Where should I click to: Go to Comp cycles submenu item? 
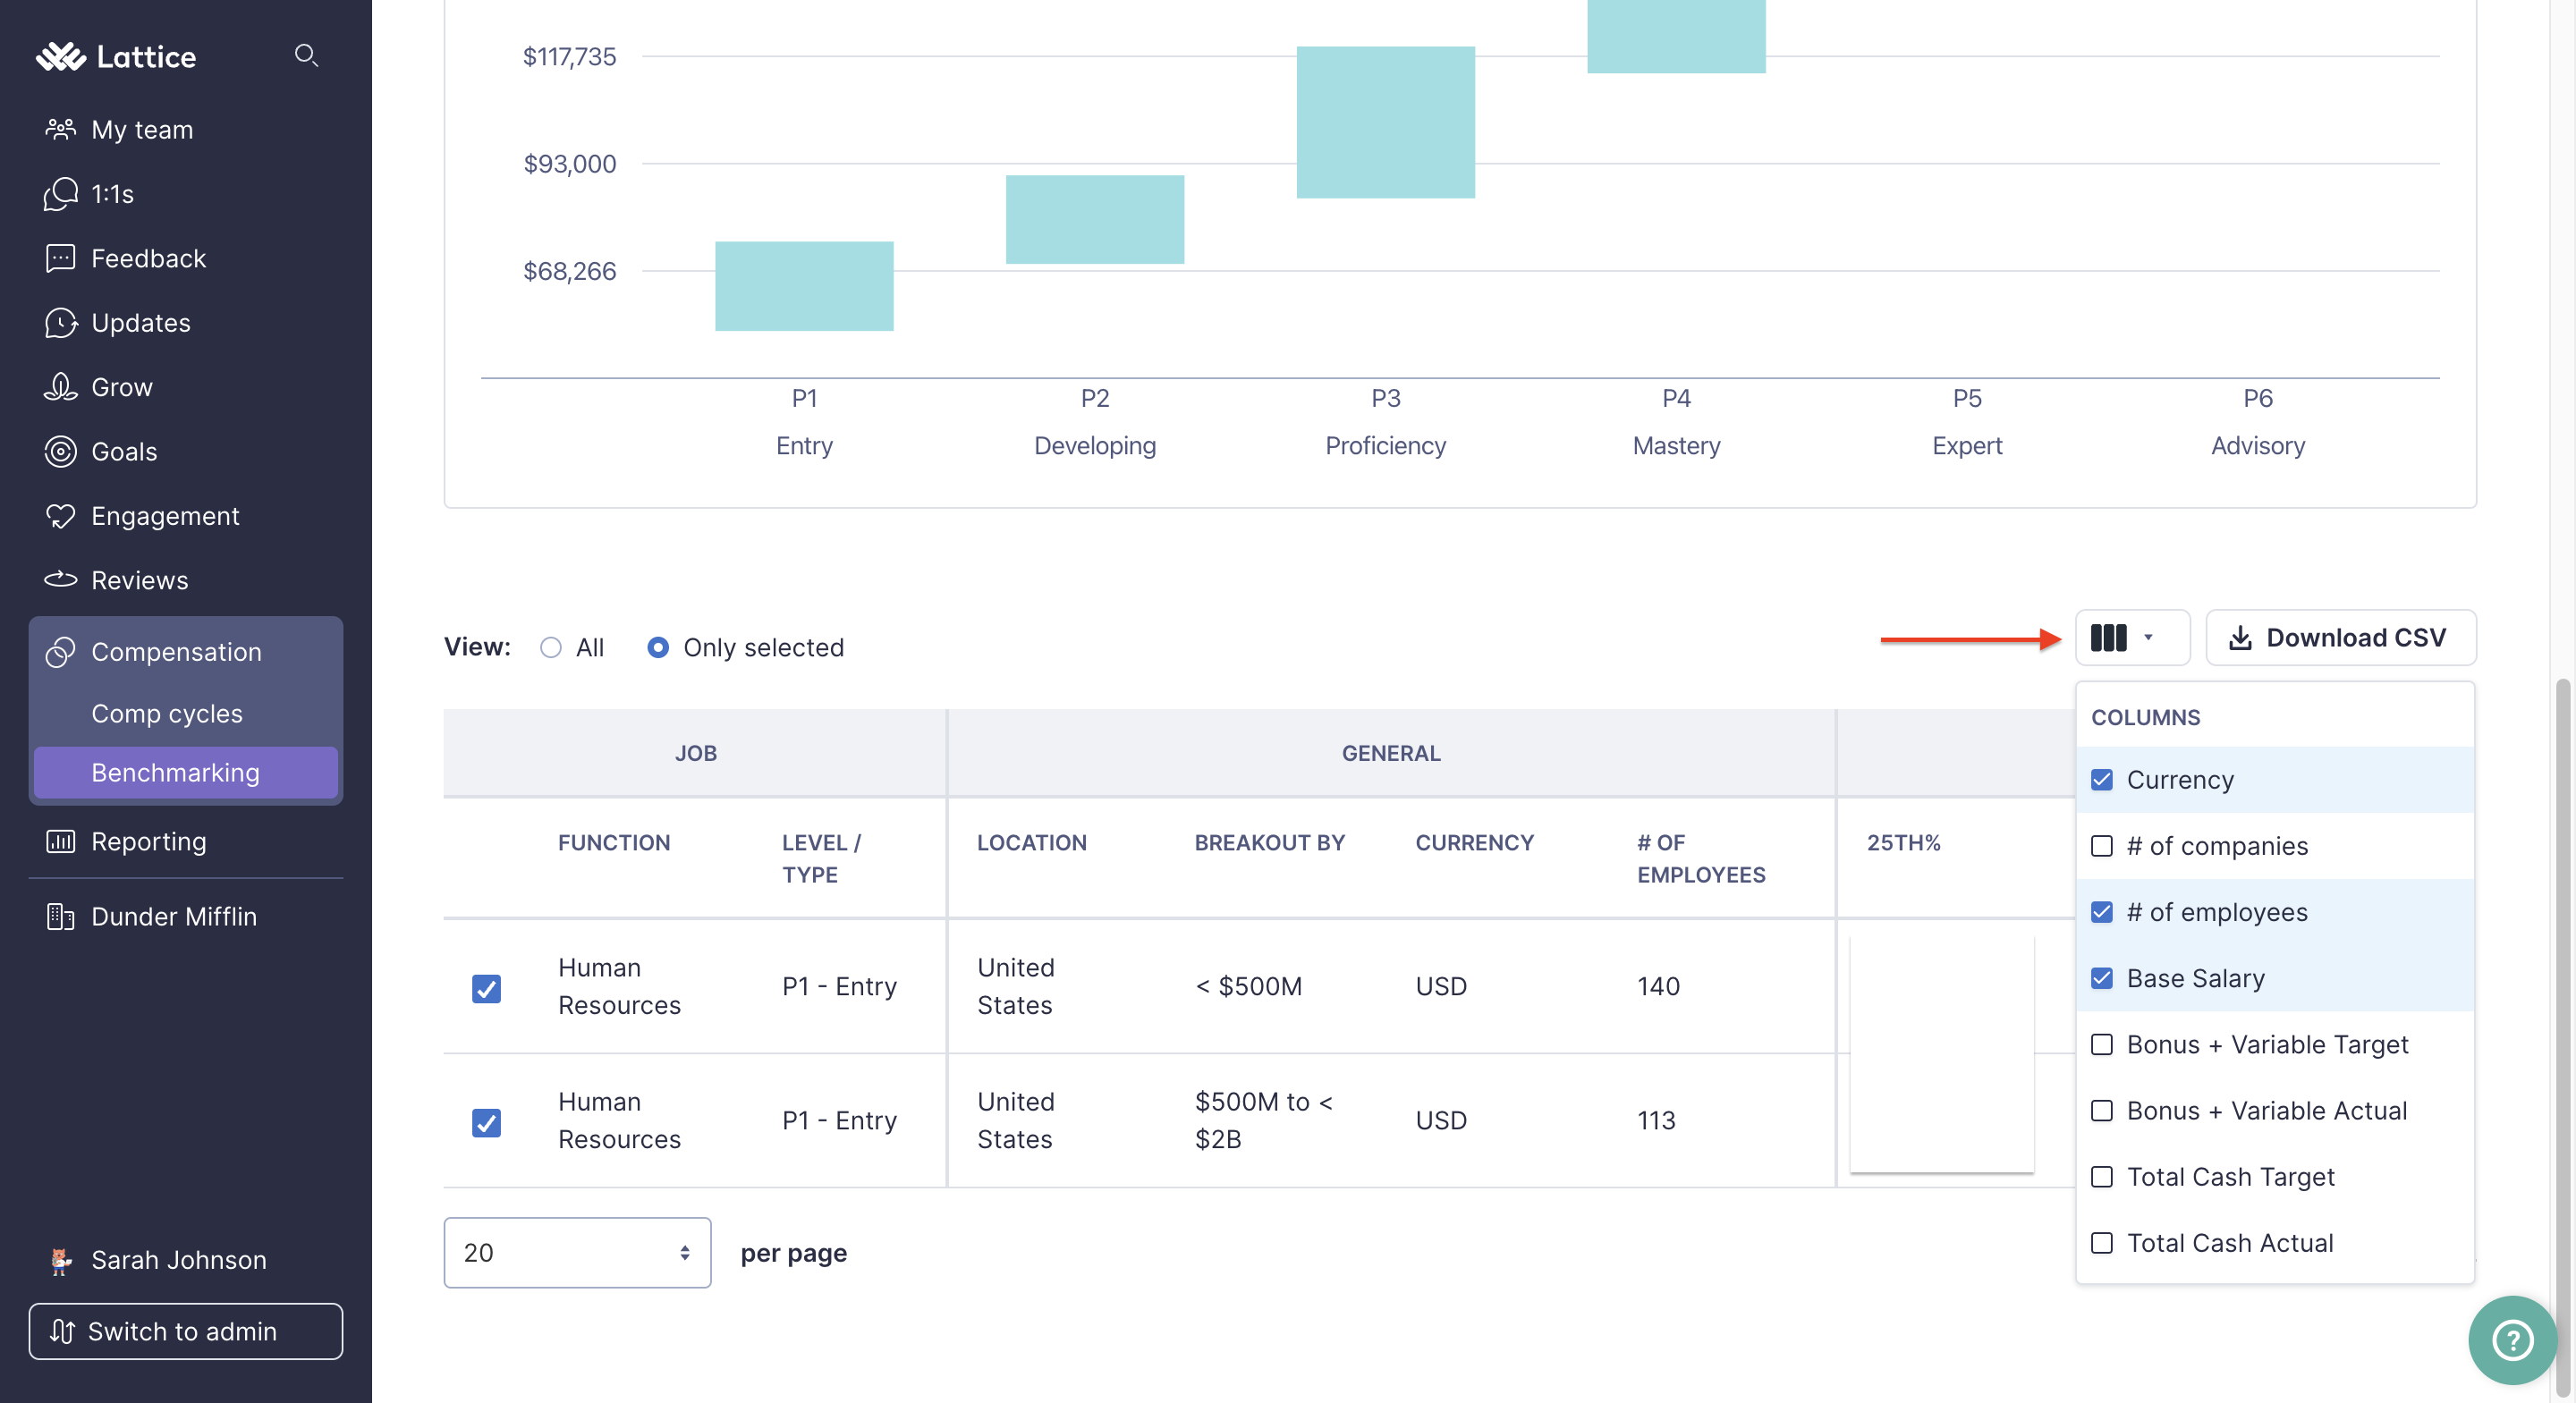tap(167, 713)
